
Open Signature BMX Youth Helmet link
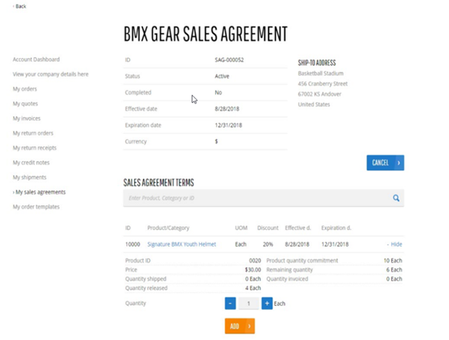tap(182, 244)
